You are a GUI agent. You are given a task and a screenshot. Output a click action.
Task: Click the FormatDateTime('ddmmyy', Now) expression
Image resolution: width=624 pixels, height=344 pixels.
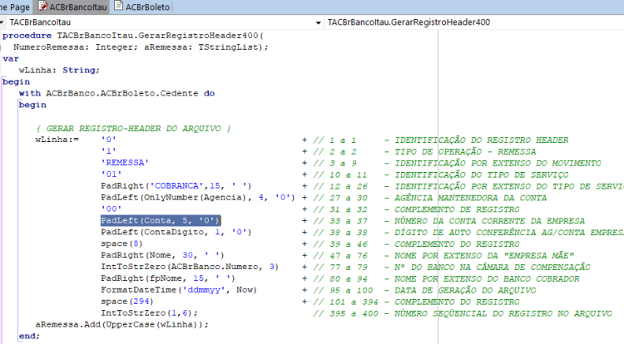(179, 290)
